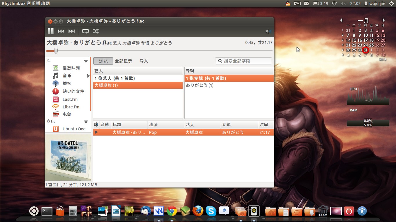This screenshot has width=396, height=222.
Task: Select 音乐 music library in sidebar
Action: click(67, 76)
